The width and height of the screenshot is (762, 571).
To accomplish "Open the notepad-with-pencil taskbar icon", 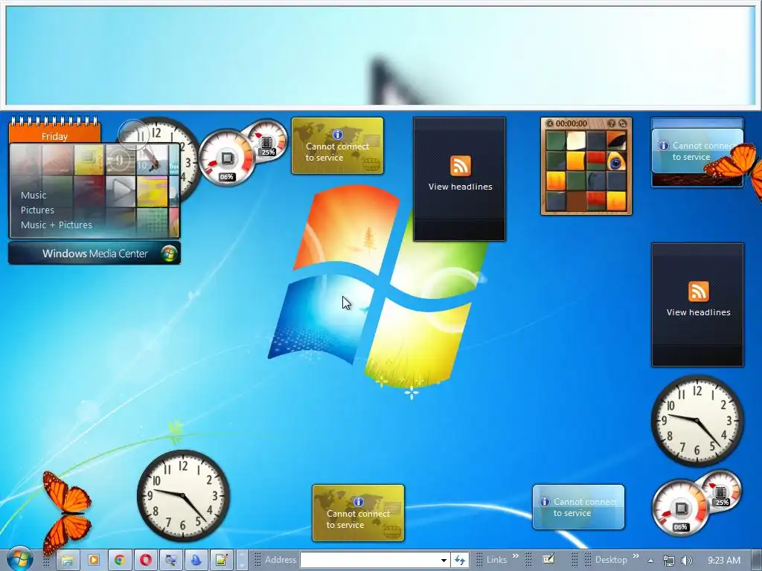I will pos(222,560).
